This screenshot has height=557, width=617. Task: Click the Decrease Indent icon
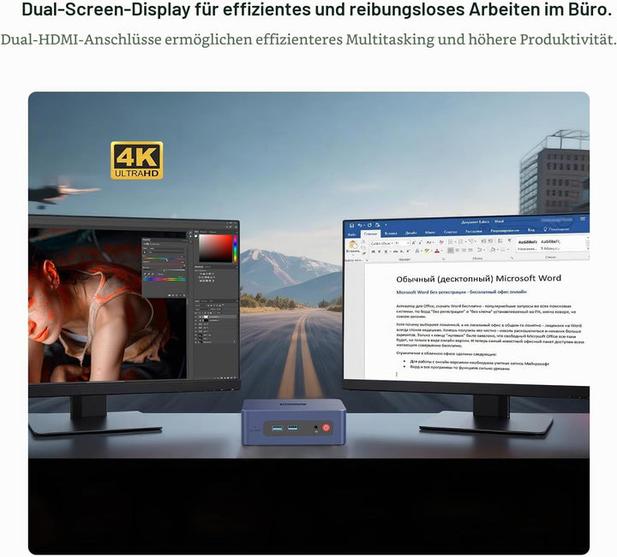click(483, 240)
